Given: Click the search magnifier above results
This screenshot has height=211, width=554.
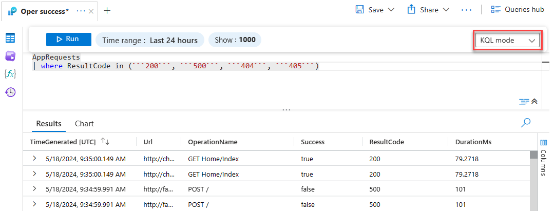Looking at the screenshot, I should pyautogui.click(x=526, y=123).
